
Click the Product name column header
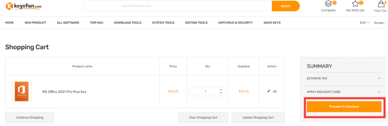(82, 66)
